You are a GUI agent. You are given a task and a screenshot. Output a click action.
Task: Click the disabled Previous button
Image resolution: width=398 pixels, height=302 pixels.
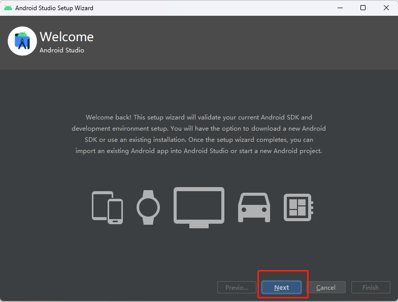(237, 288)
